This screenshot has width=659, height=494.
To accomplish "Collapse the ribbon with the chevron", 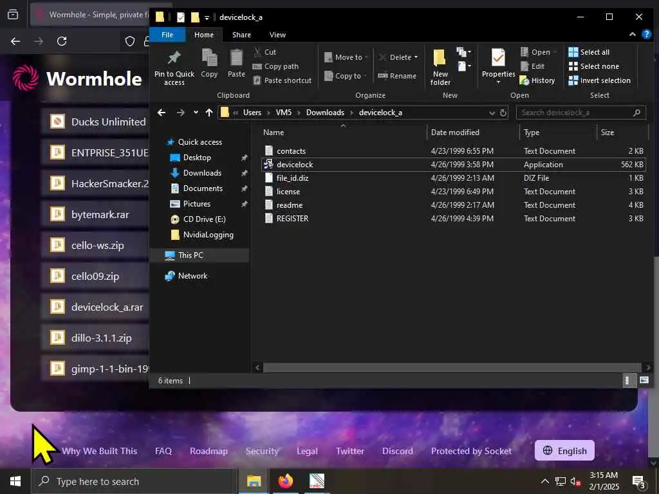I will click(632, 35).
